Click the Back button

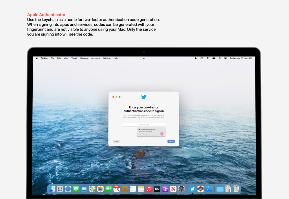pos(116,141)
